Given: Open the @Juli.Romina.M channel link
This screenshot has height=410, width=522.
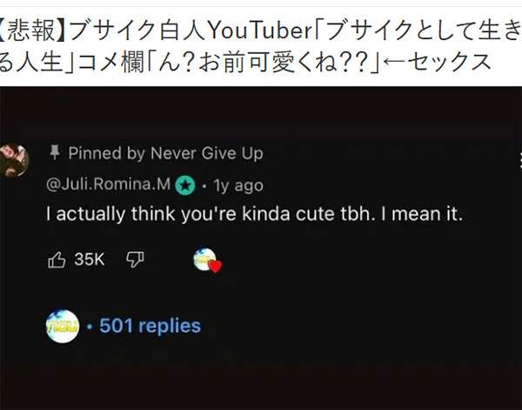Looking at the screenshot, I should pos(109,185).
